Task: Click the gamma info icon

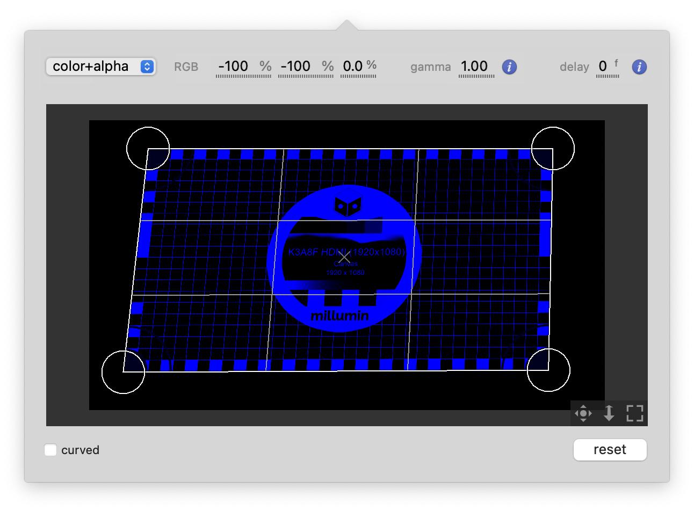Action: (509, 67)
